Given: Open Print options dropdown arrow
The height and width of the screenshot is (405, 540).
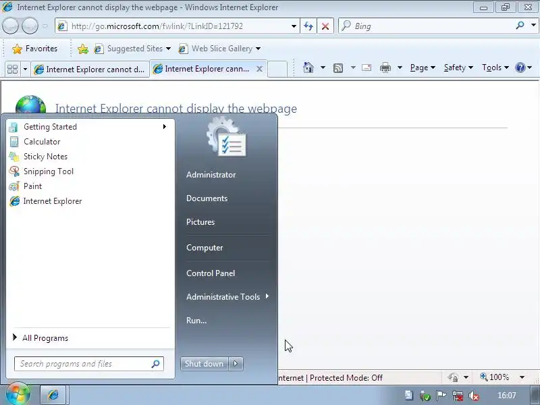Looking at the screenshot, I should 400,67.
